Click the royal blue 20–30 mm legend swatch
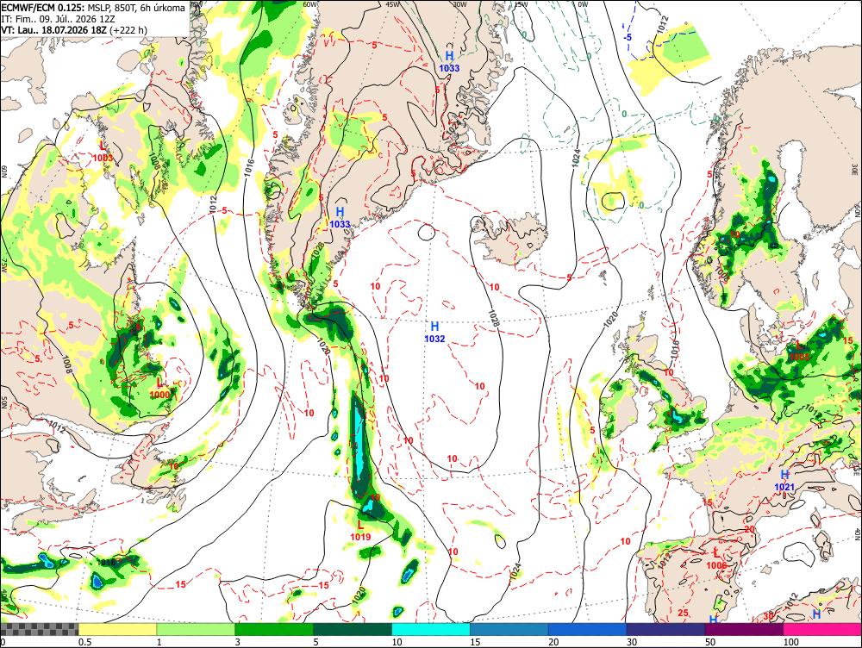This screenshot has width=862, height=648. [587, 629]
